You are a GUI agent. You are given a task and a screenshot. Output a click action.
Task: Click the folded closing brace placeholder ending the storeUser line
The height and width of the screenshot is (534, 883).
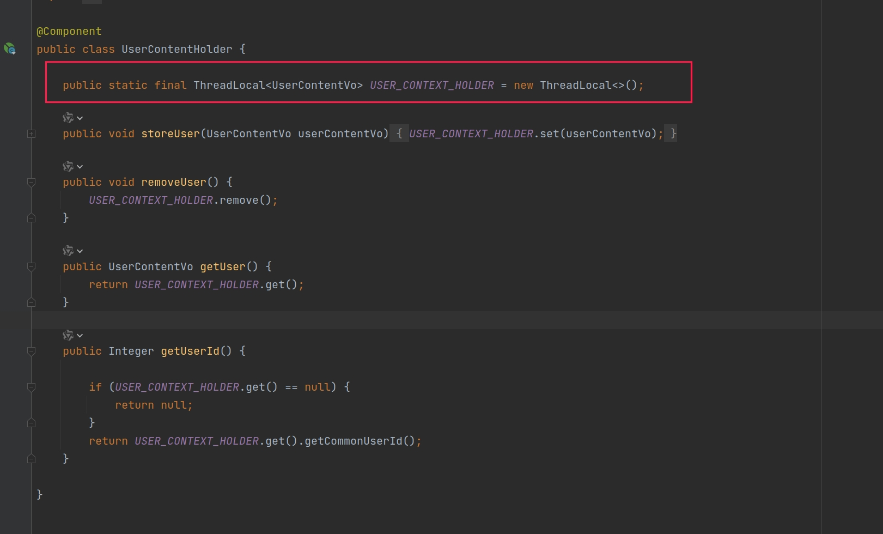coord(673,134)
